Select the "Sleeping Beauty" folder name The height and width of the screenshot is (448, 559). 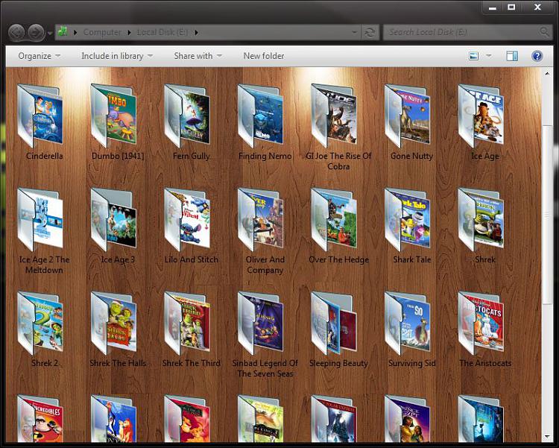338,363
